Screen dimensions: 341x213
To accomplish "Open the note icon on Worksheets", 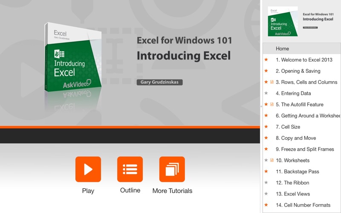I will tap(272, 160).
